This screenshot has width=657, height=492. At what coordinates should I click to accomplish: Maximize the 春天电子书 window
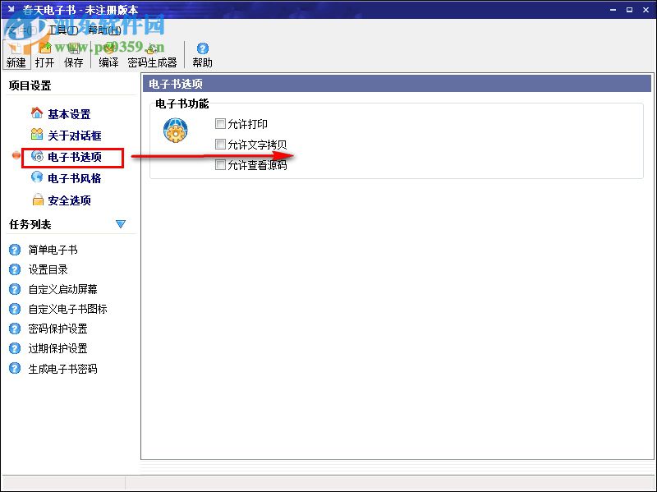pos(629,9)
